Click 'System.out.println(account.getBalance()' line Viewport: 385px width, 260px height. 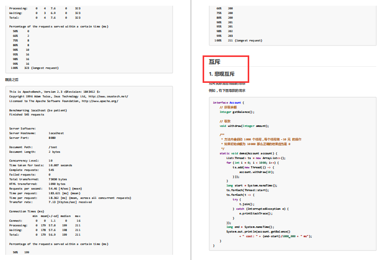click(258, 232)
